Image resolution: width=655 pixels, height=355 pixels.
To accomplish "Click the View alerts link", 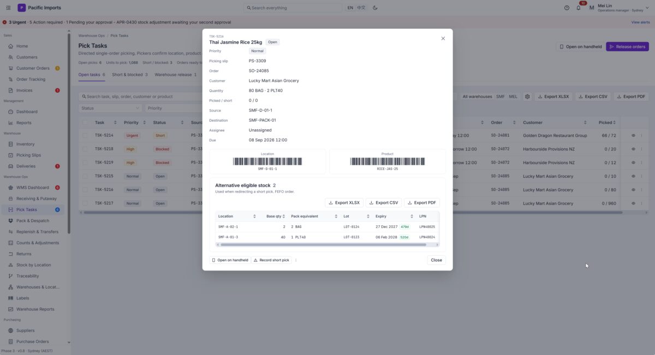I will [640, 22].
